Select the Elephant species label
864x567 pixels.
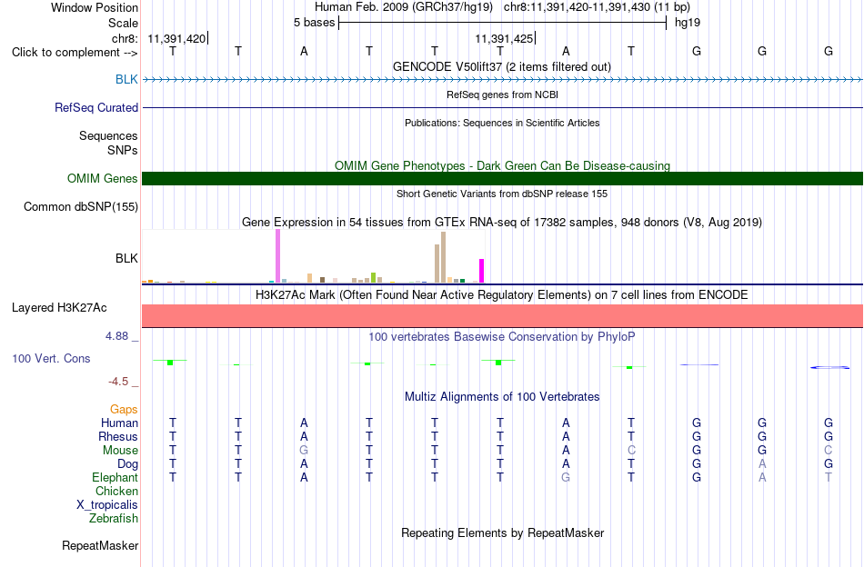115,477
